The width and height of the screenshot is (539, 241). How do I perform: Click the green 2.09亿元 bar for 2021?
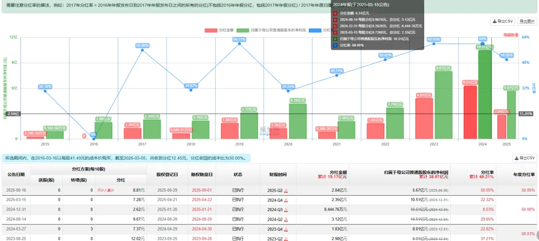[346, 130]
